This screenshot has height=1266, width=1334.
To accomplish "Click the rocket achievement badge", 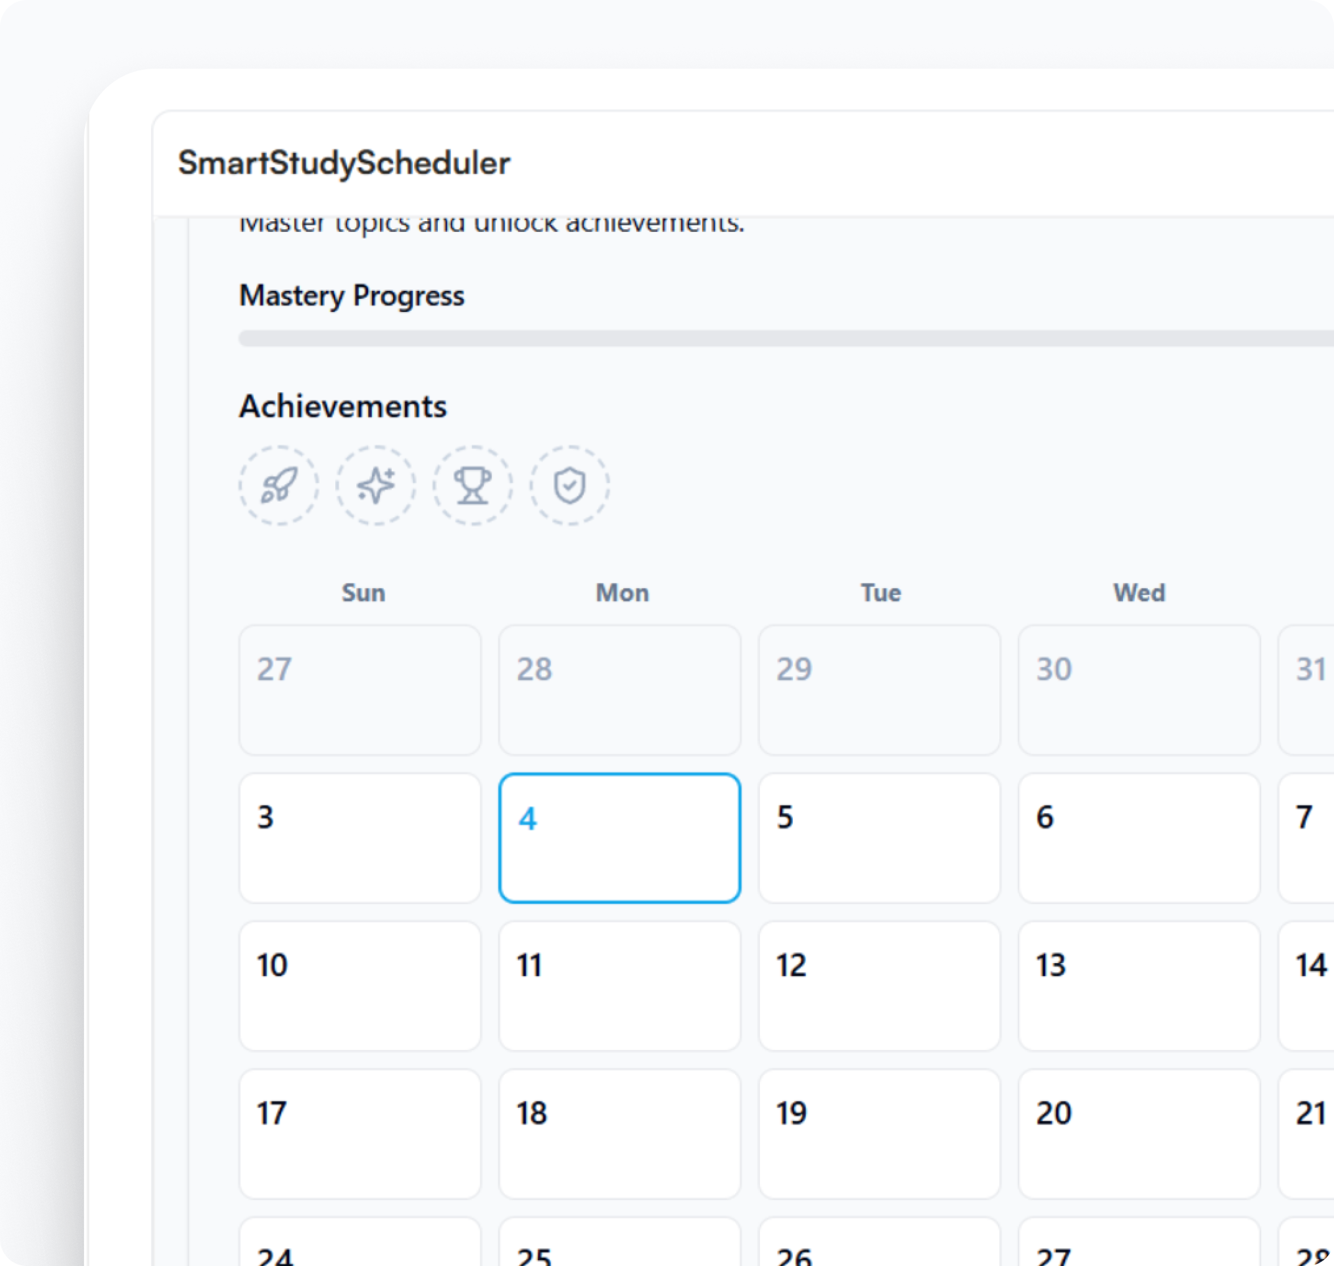I will pos(278,485).
